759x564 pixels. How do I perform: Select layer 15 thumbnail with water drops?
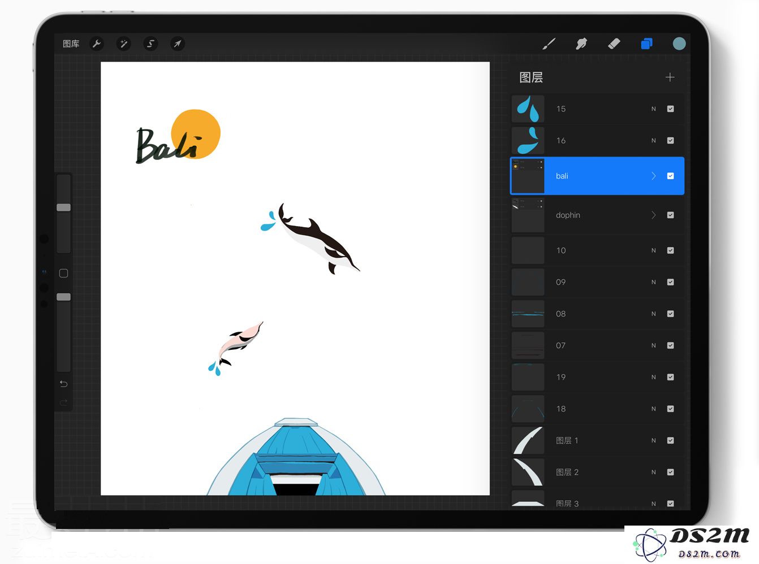click(x=528, y=109)
